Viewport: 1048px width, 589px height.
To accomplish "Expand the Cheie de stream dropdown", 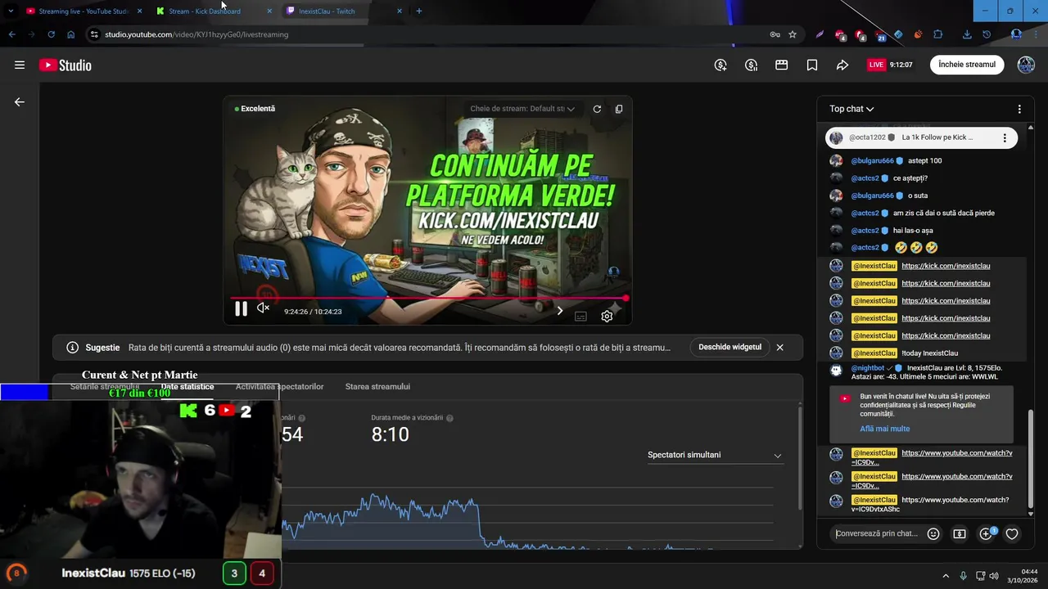I will tap(522, 109).
